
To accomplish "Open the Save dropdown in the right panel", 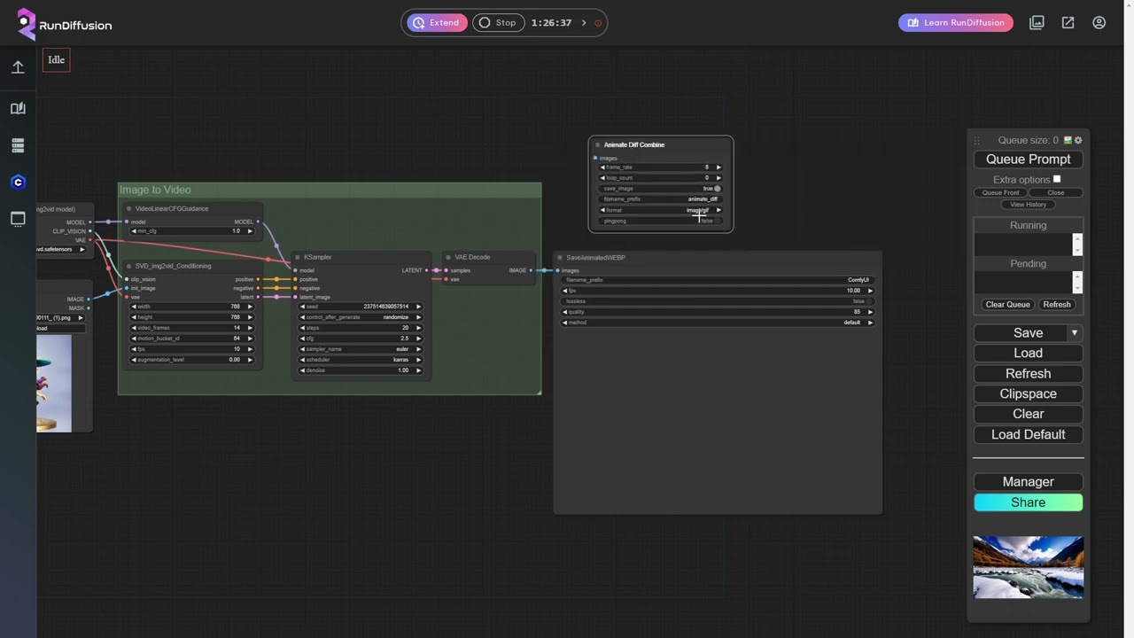I will (1074, 332).
